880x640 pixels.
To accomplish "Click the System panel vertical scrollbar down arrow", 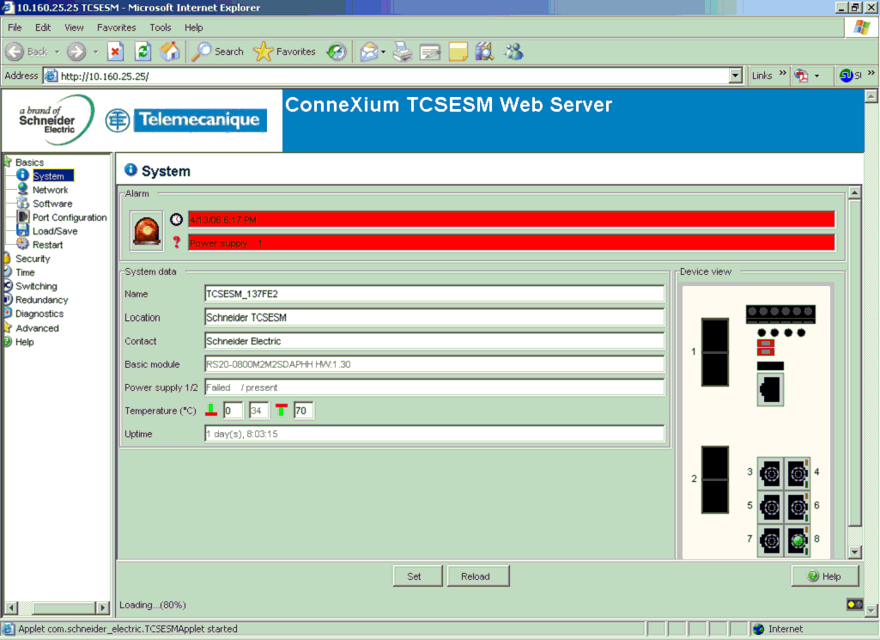I will pos(854,552).
